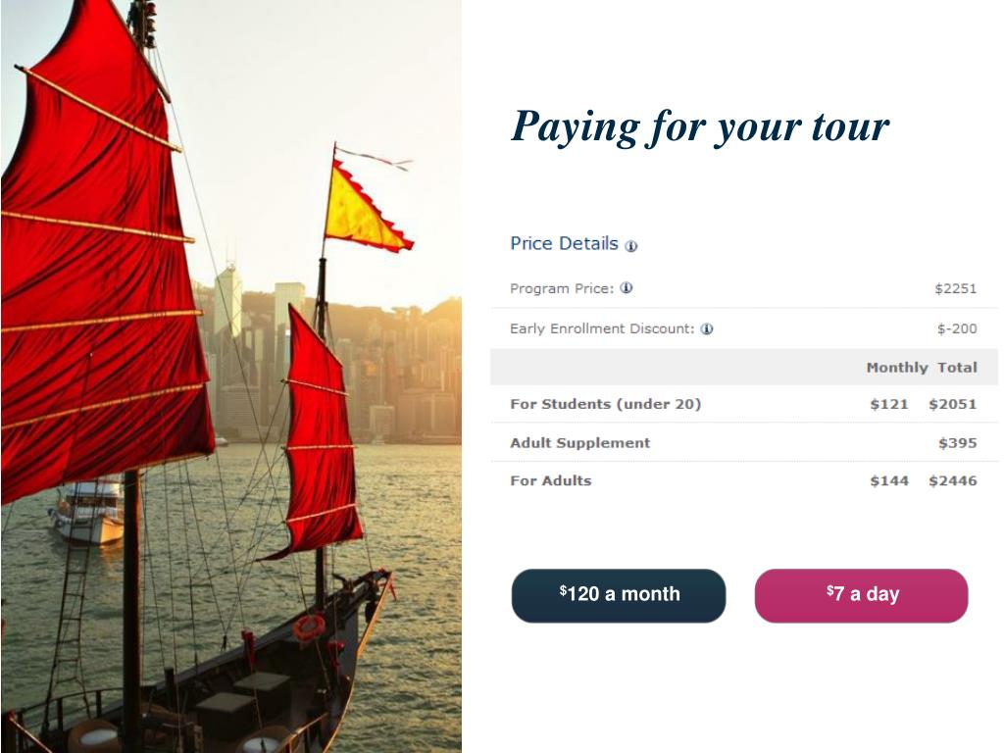
Task: Click the $2446 adult total price
Action: [x=953, y=480]
